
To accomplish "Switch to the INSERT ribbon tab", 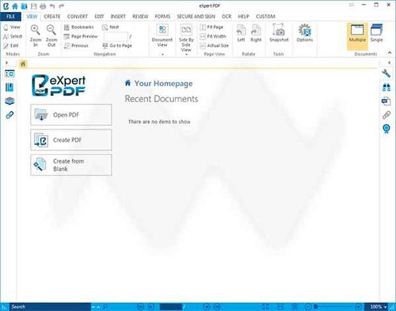I will [x=118, y=16].
